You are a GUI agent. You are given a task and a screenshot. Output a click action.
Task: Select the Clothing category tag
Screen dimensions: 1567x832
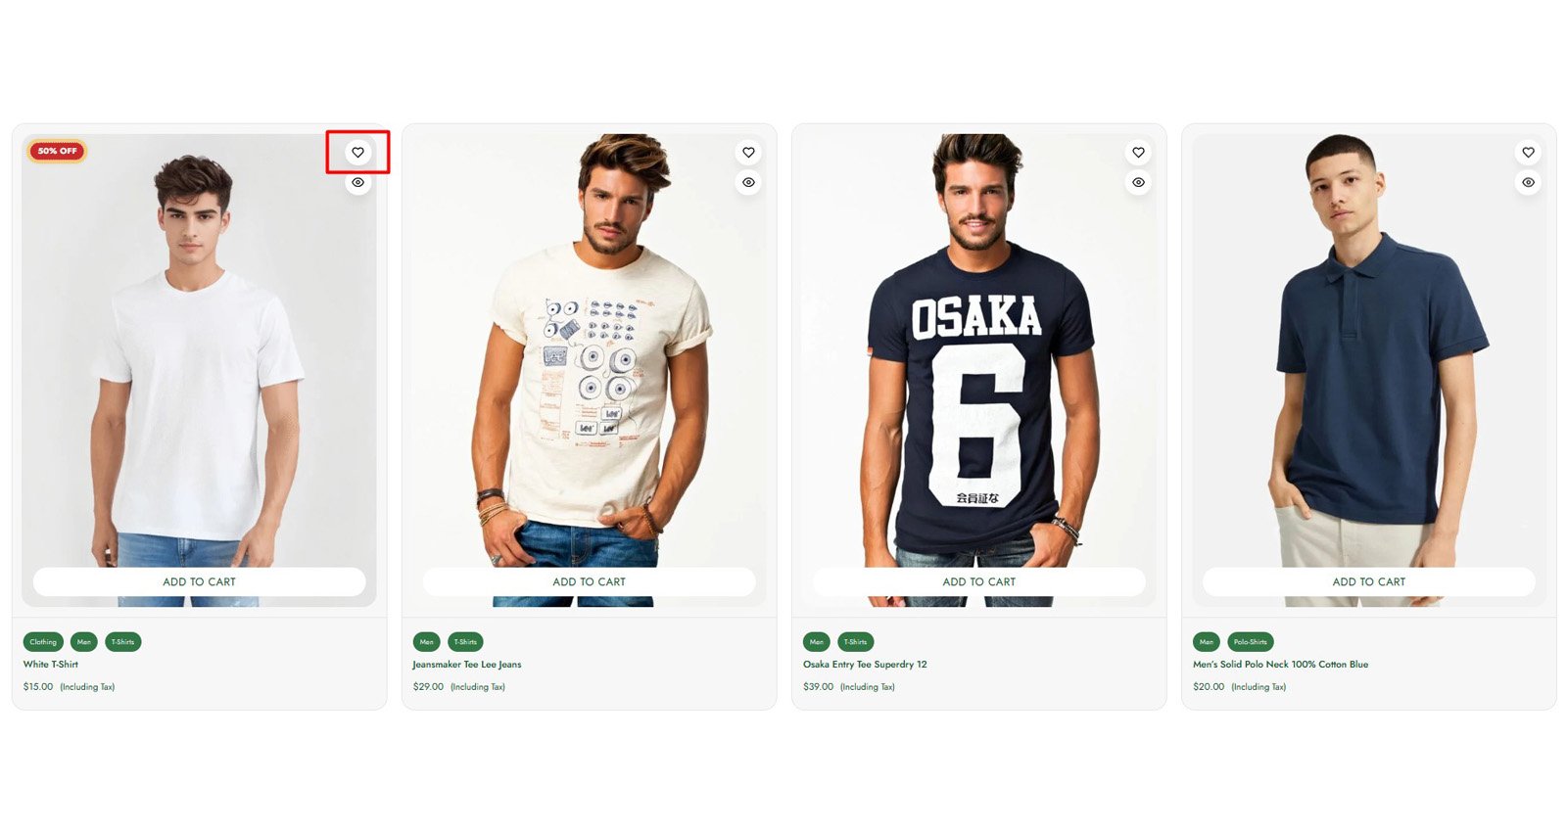pos(43,642)
